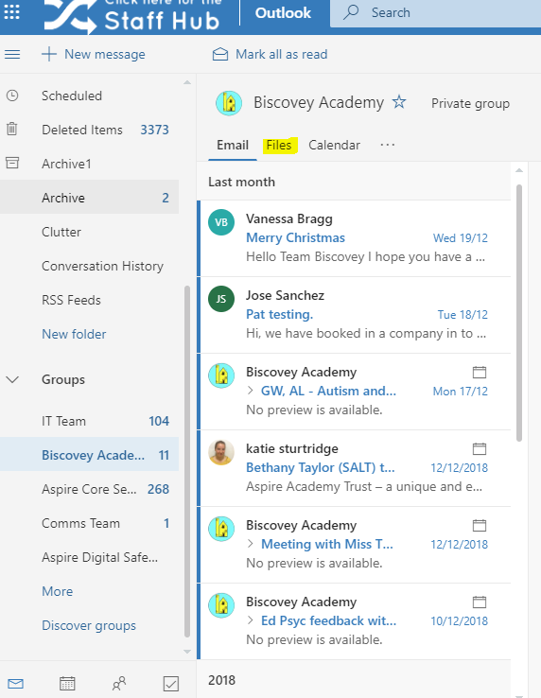Favorite Biscovey Academy with the star
The image size is (541, 698).
399,102
